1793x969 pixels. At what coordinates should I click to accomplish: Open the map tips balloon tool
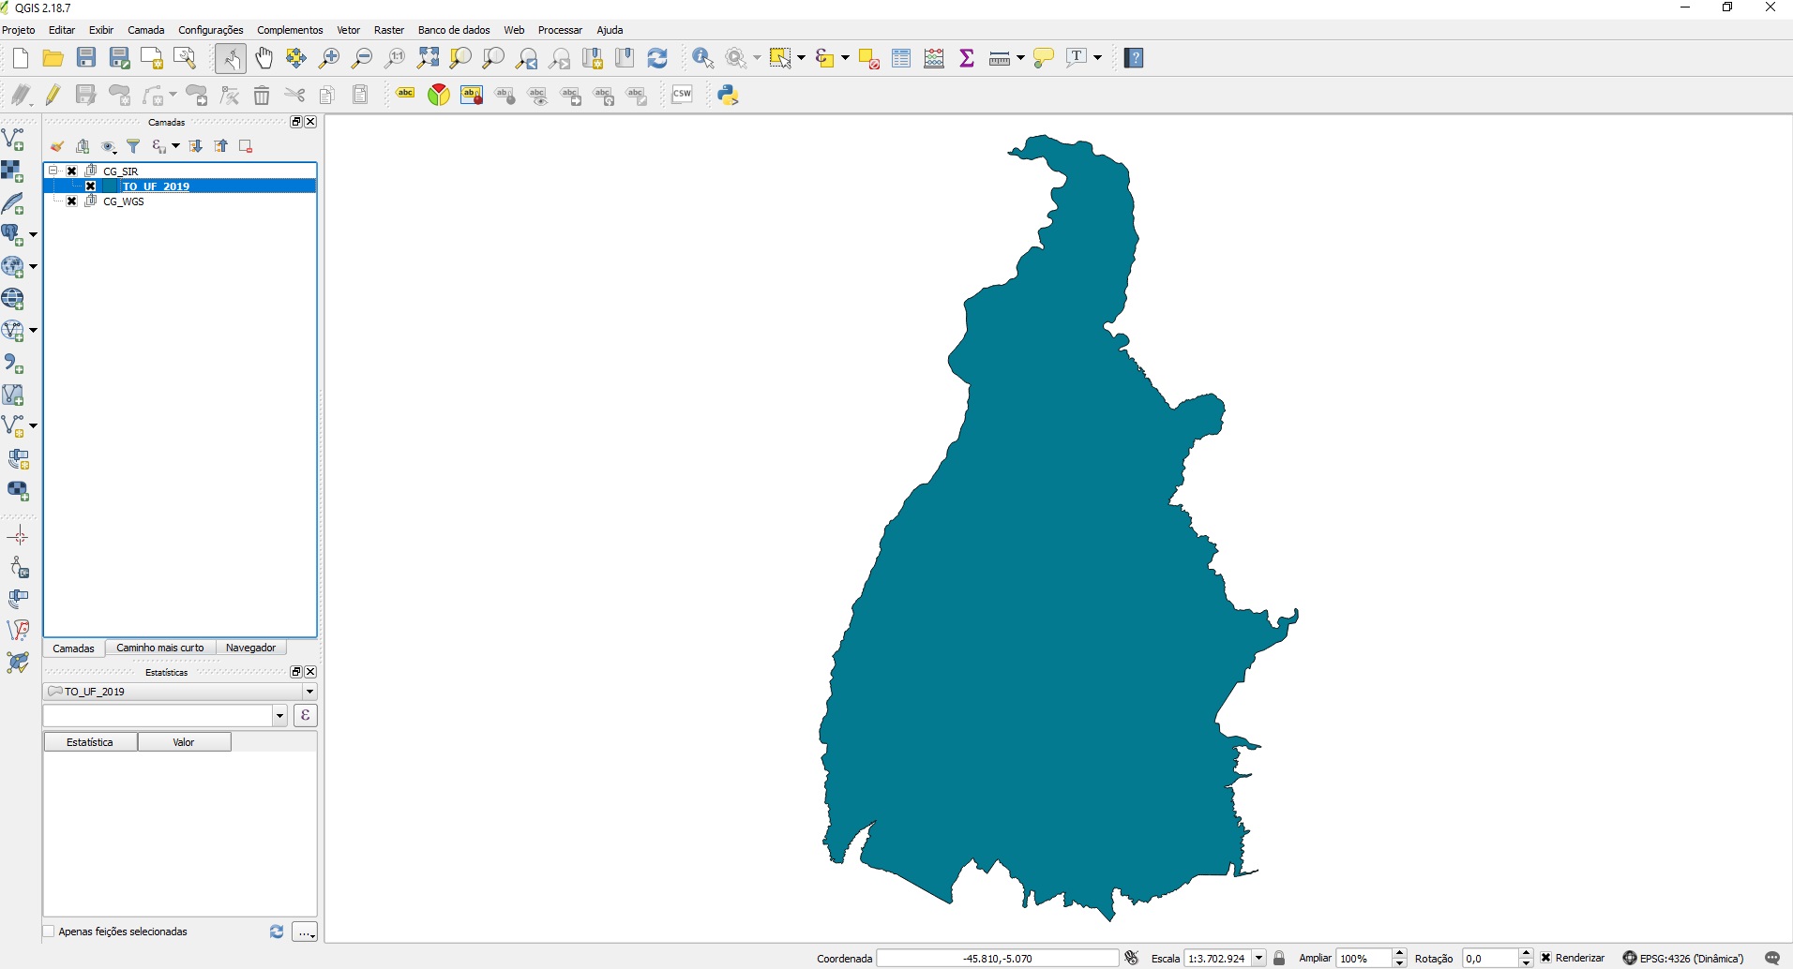(x=1044, y=58)
